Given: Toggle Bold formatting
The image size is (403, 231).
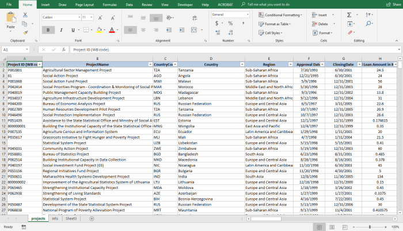Looking at the screenshot, I should coord(48,30).
